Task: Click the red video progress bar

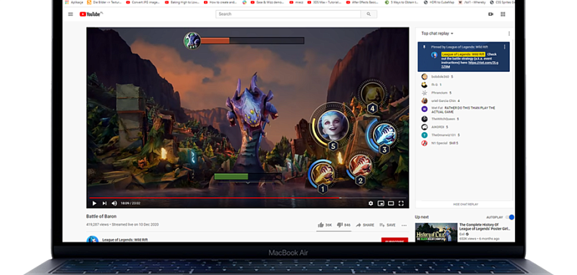Action: tap(214, 198)
